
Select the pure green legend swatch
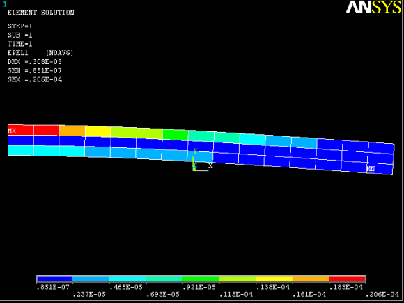point(201,279)
